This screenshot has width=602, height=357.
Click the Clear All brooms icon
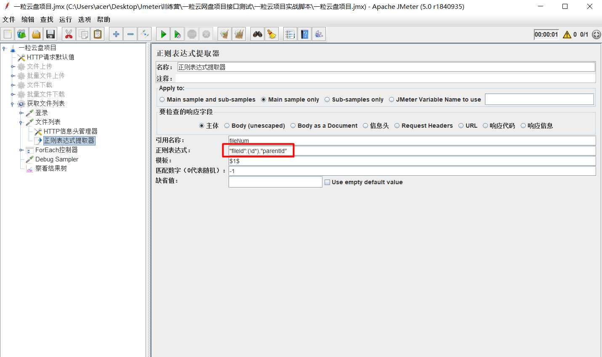click(x=239, y=34)
